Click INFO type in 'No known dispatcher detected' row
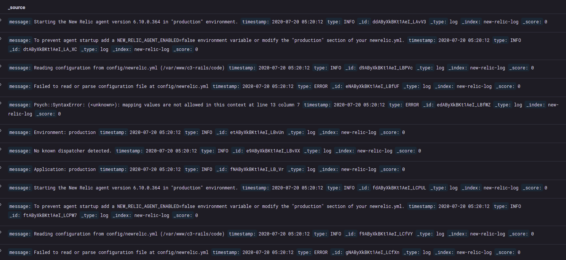The image size is (566, 260). [x=223, y=151]
